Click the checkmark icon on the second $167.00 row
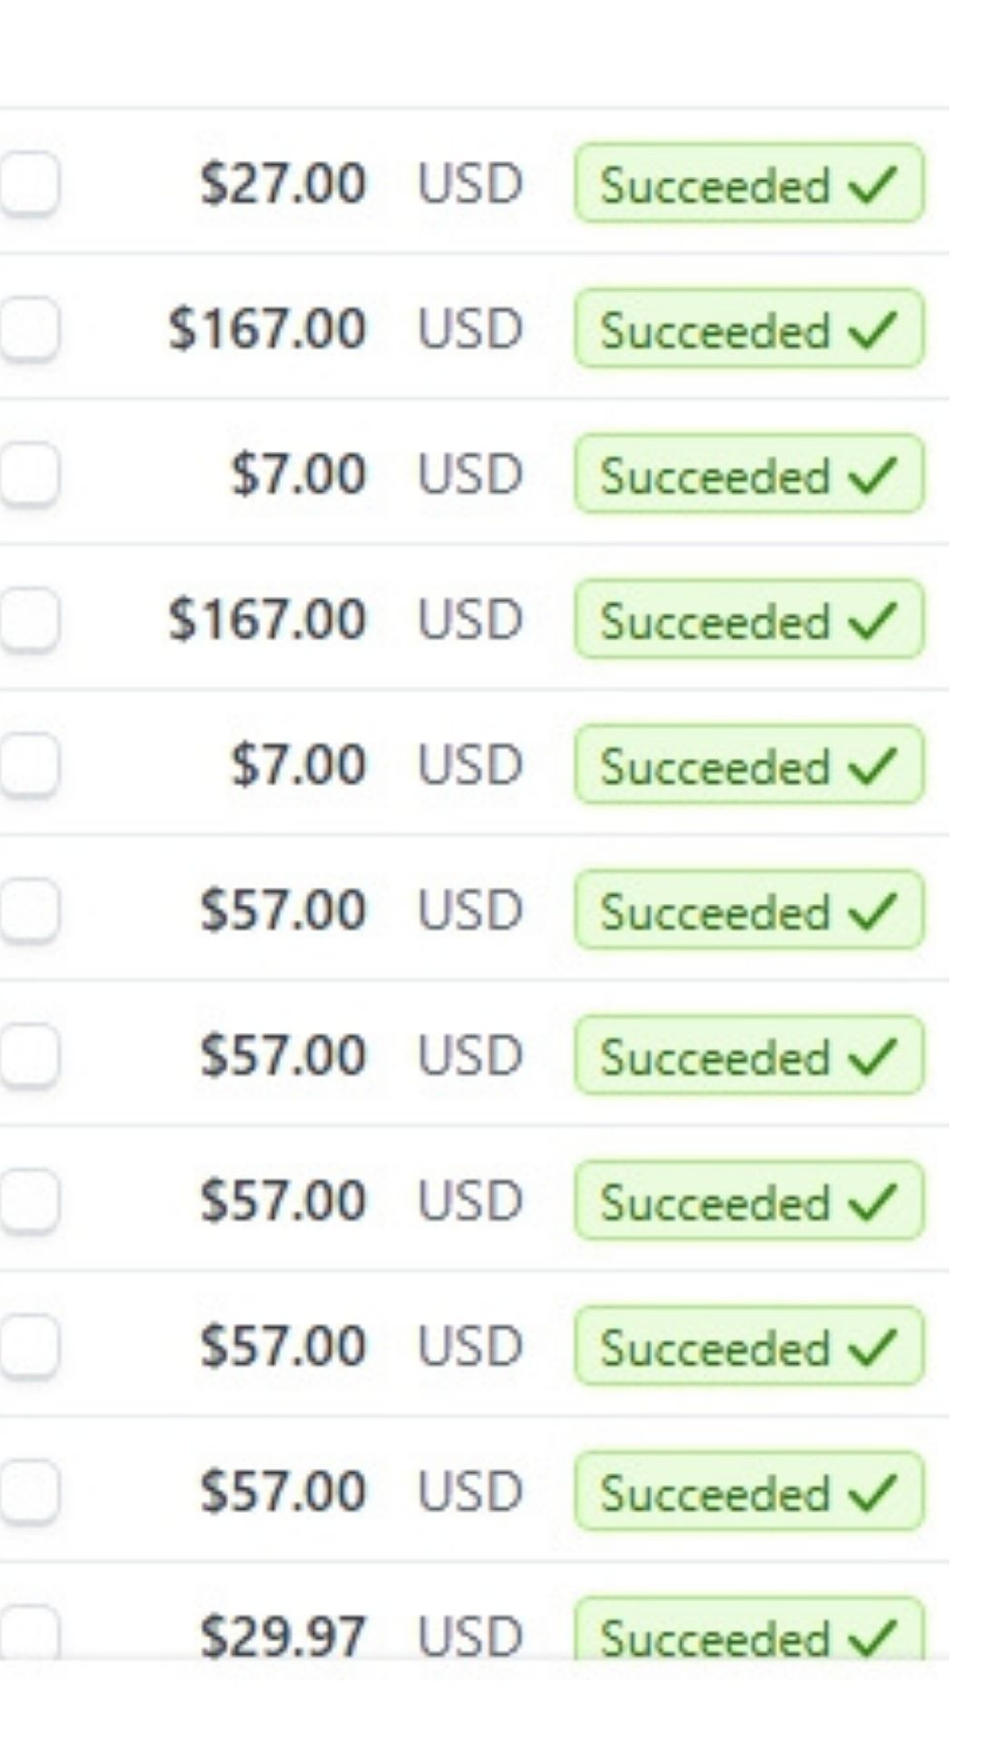Image resolution: width=982 pixels, height=1746 pixels. pyautogui.click(x=872, y=621)
